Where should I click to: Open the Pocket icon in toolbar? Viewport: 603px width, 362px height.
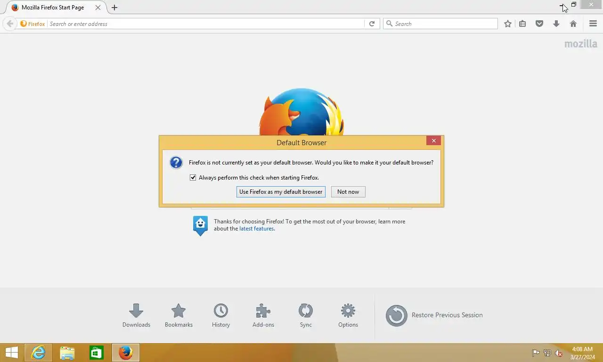539,24
